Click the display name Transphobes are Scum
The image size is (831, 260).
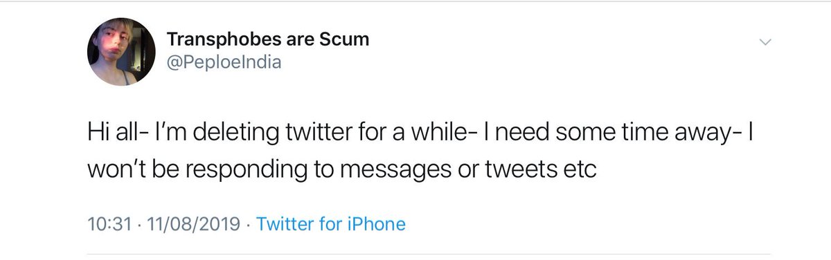[x=269, y=39]
